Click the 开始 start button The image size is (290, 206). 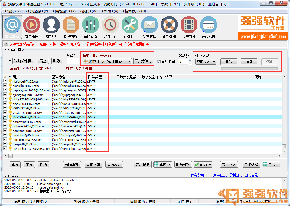[229, 62]
